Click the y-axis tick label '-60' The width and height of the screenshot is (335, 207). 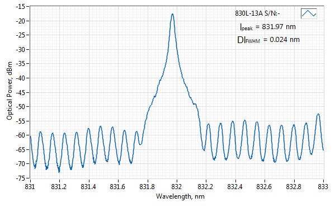21,135
